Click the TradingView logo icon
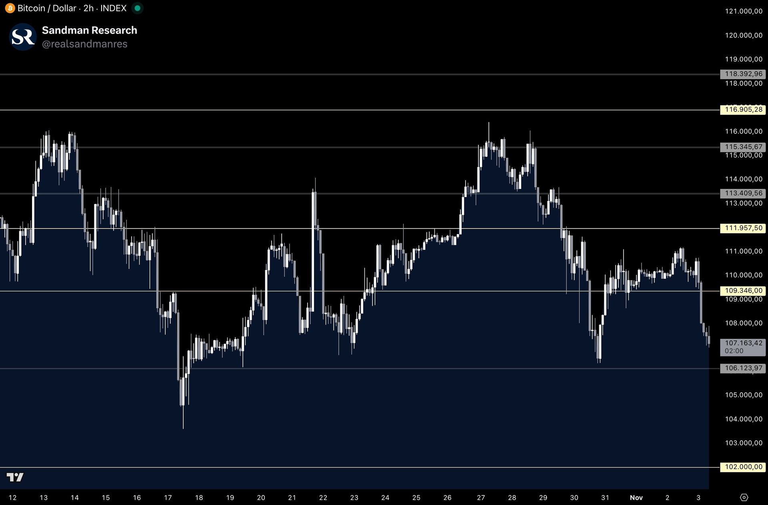The height and width of the screenshot is (505, 768). [x=15, y=477]
